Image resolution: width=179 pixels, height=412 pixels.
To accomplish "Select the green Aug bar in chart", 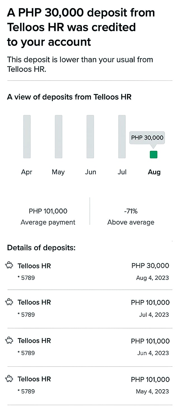I will [154, 154].
